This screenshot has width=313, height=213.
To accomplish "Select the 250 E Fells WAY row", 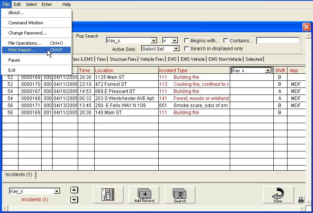I will click(x=154, y=106).
